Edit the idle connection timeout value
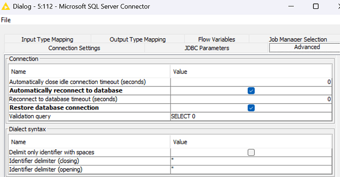Image resolution: width=340 pixels, height=177 pixels. coord(251,82)
